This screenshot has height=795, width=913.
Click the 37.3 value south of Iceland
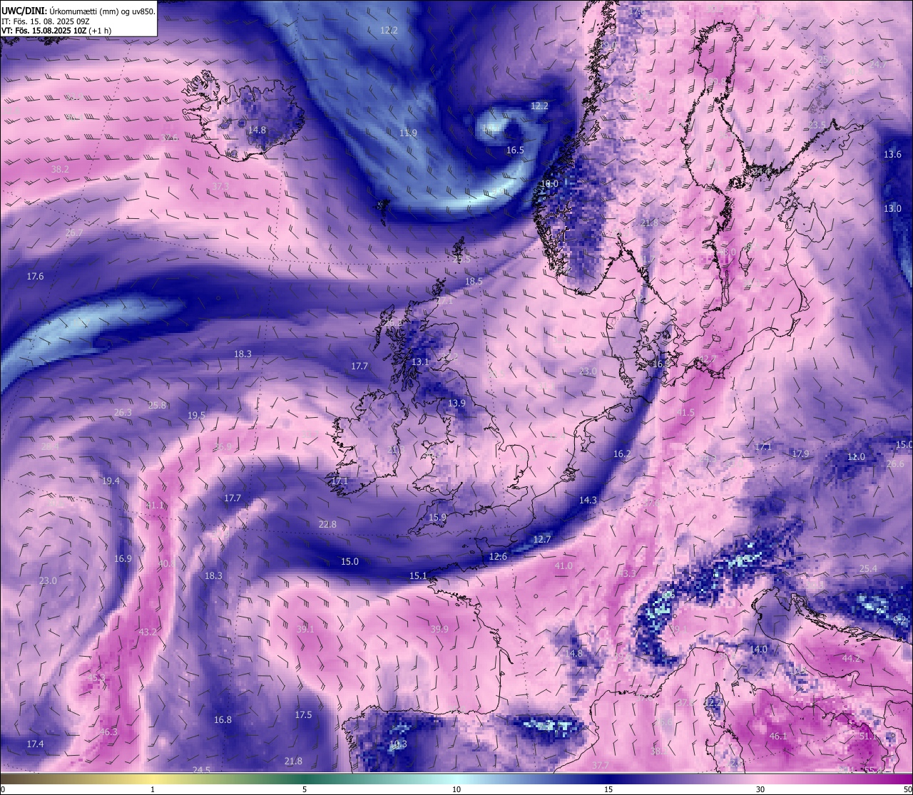point(220,186)
